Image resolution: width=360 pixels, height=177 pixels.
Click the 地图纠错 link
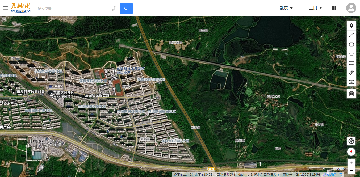(x=329, y=175)
